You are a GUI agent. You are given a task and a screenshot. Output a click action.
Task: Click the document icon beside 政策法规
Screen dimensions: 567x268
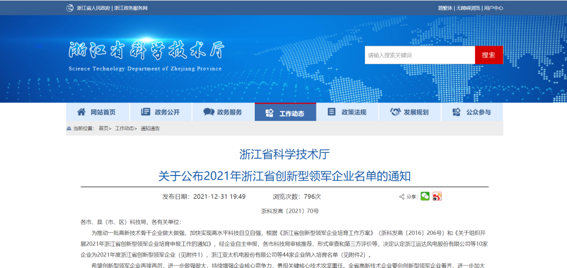(331, 112)
